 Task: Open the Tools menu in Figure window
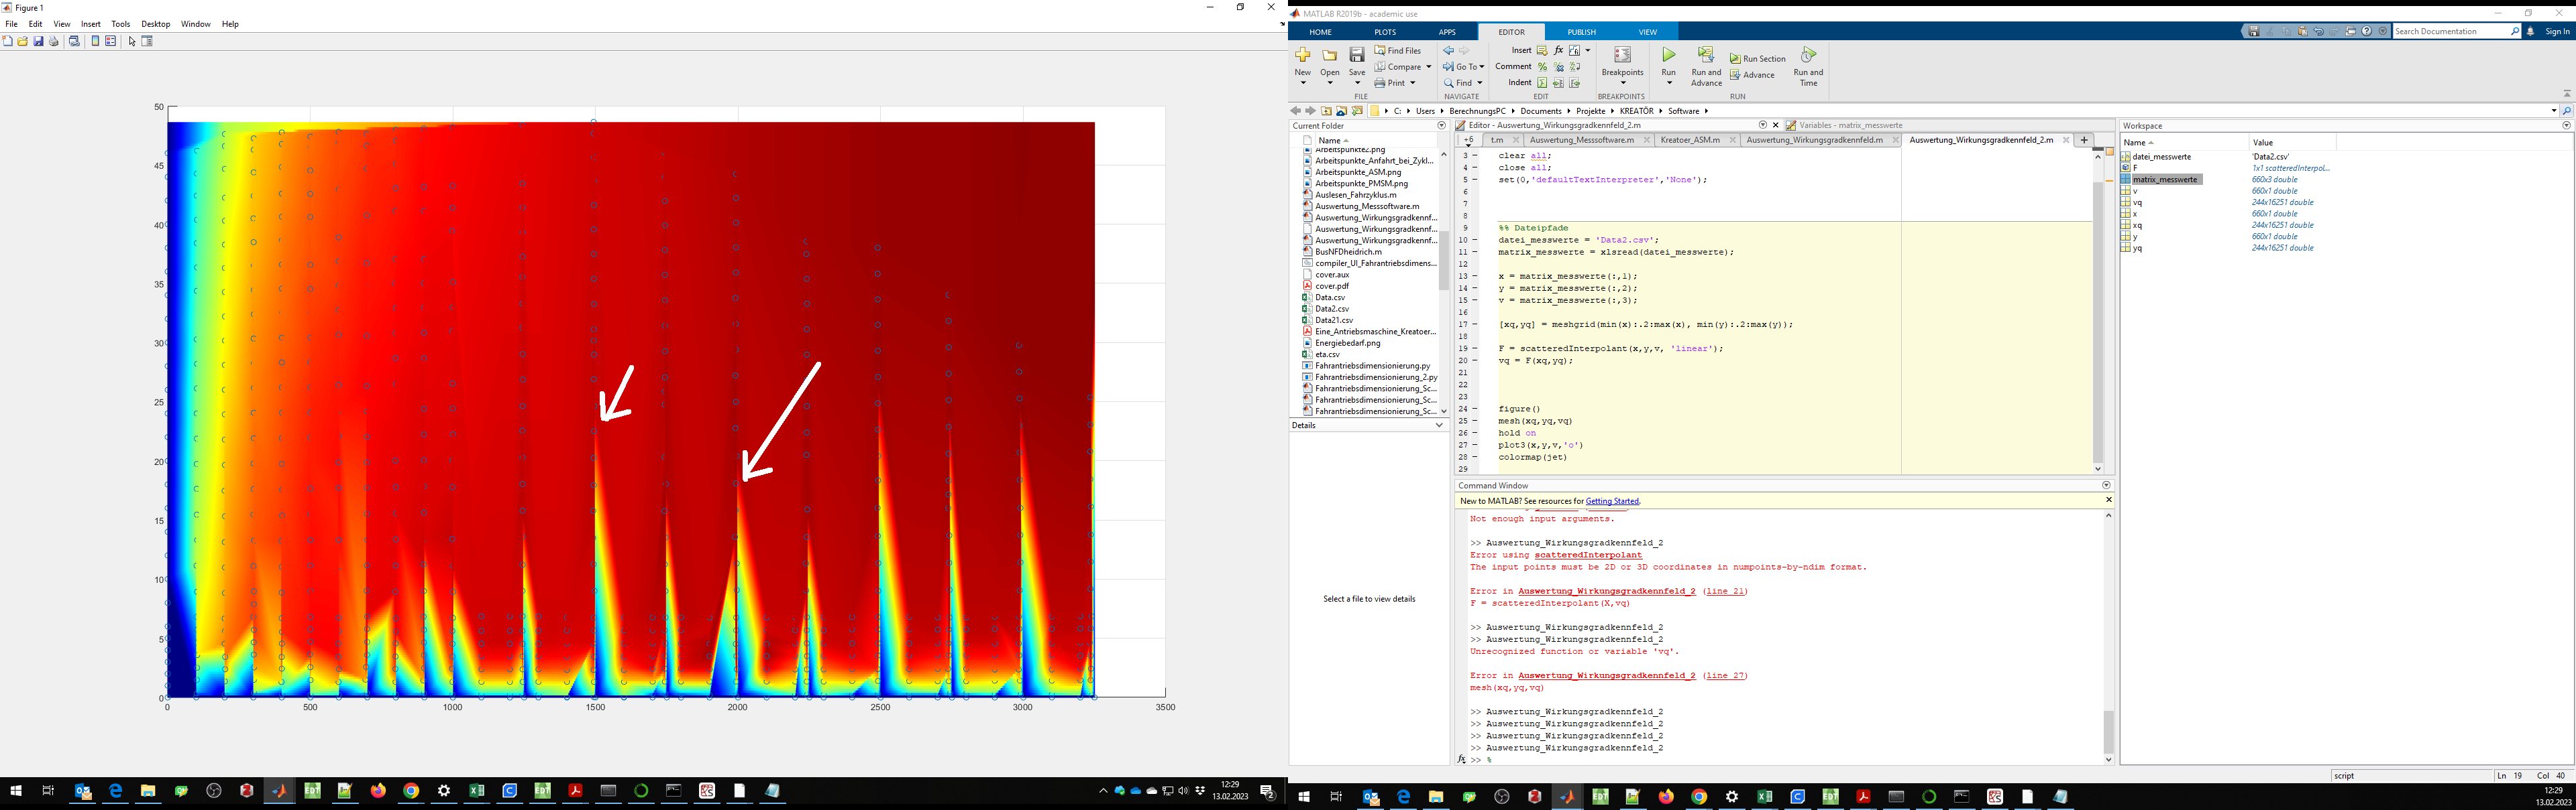coord(120,24)
